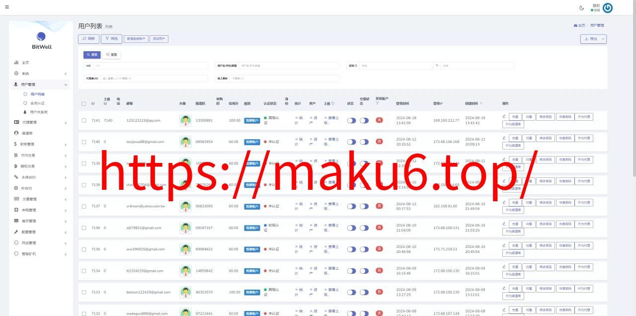Viewport: 636px width, 316px height.
Task: Open the user profile power icon
Action: (x=607, y=8)
